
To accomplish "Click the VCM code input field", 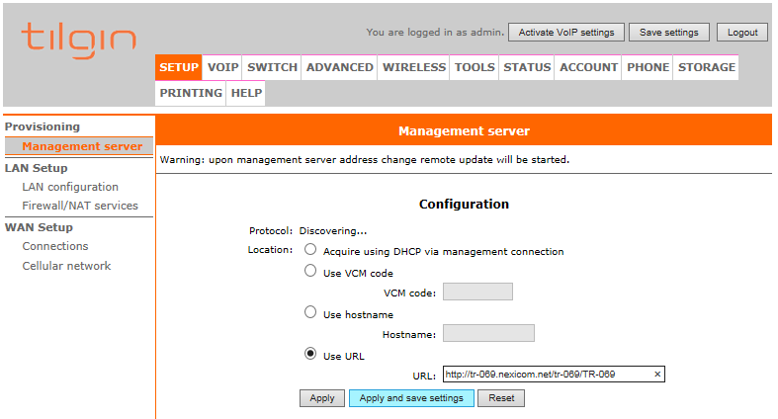I will [477, 292].
